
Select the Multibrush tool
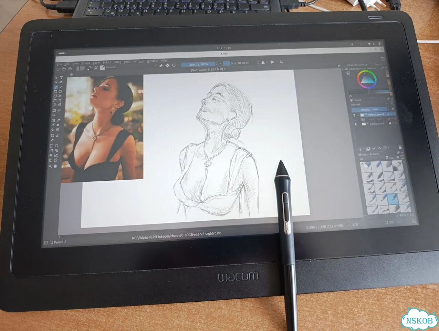(60, 104)
